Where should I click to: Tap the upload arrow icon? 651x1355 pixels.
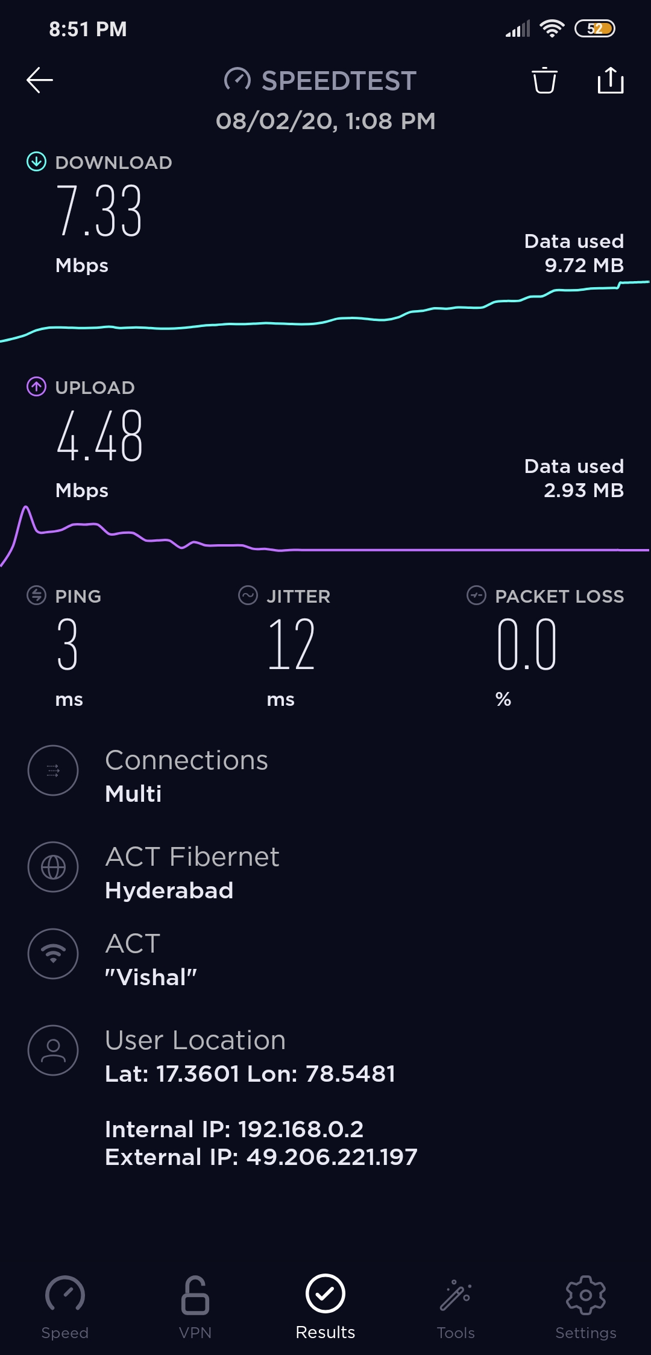point(36,387)
